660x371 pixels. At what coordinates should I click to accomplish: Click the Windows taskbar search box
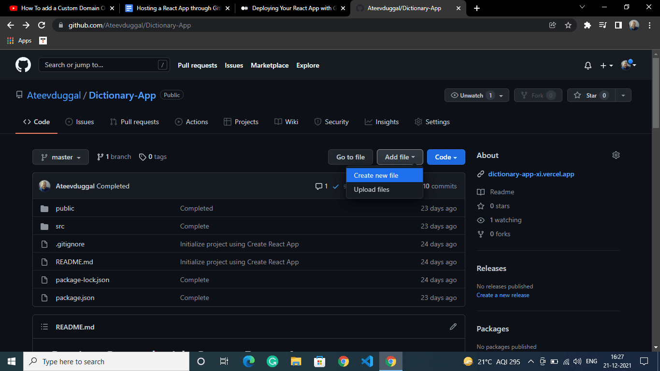tap(106, 361)
